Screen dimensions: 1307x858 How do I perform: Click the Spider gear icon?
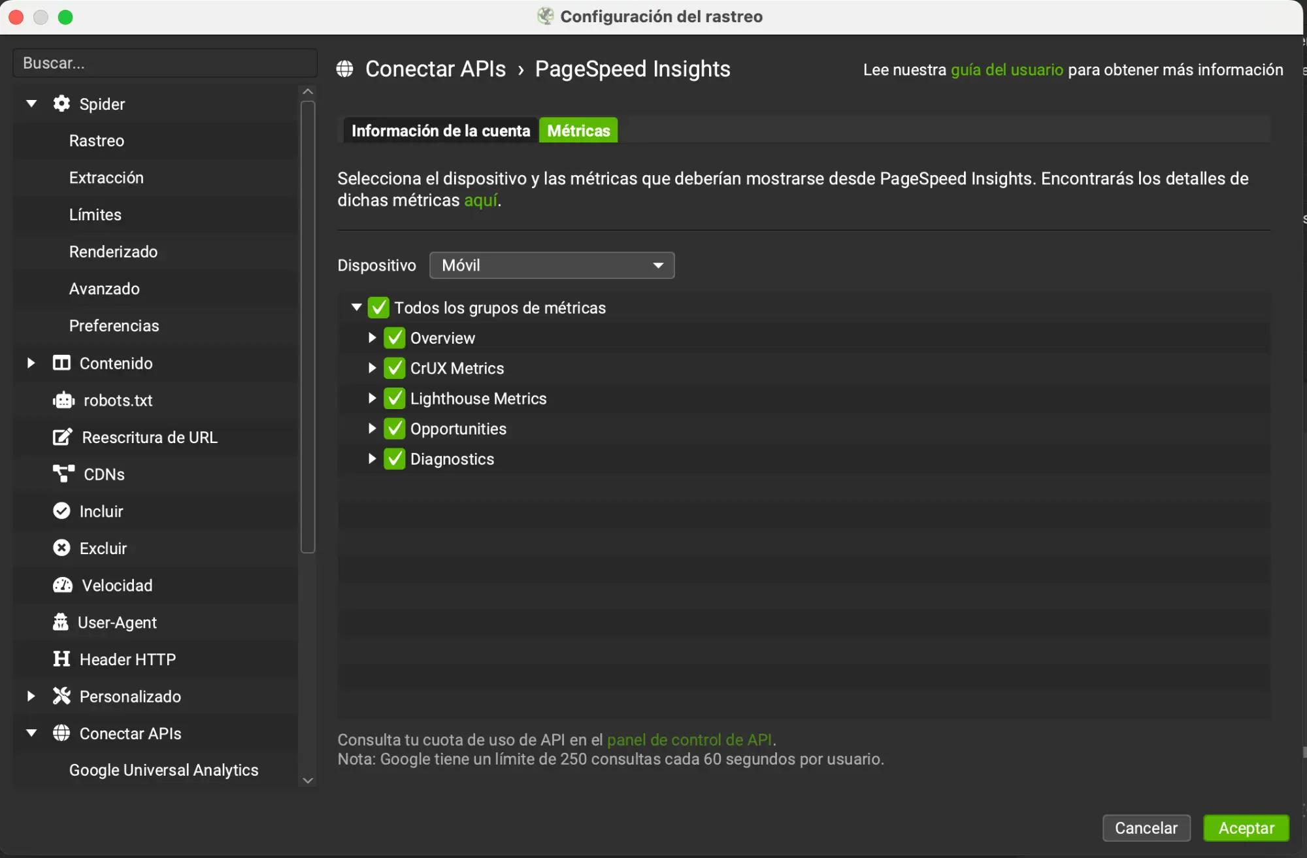coord(61,104)
